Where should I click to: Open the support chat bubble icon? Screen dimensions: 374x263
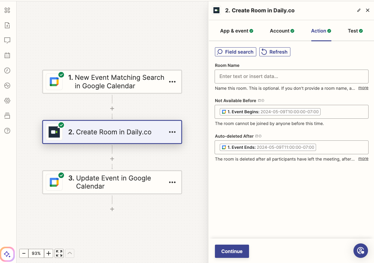point(360,251)
